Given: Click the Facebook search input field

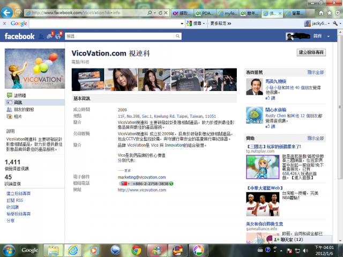Looking at the screenshot, I should pyautogui.click(x=120, y=36).
